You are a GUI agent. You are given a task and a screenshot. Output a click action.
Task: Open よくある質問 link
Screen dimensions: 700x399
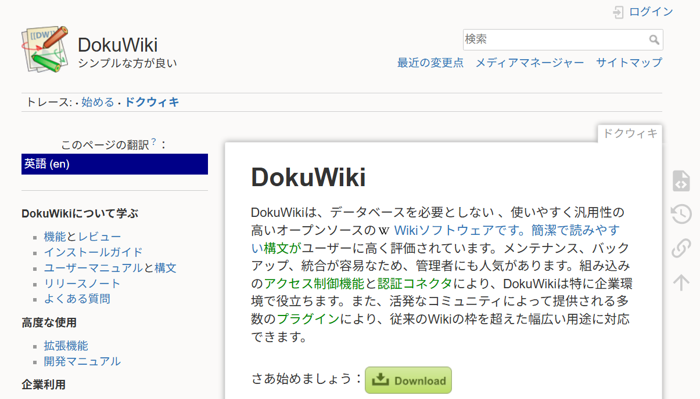[x=77, y=299]
